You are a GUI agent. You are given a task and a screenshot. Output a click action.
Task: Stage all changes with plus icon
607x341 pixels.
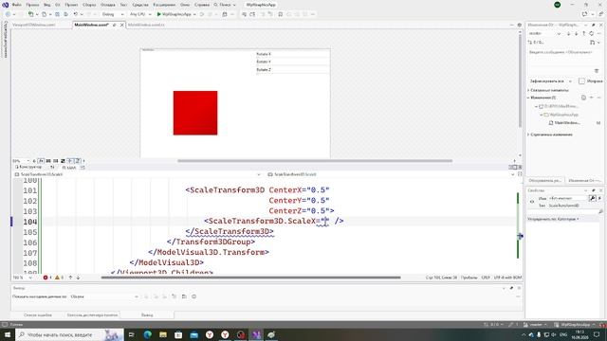tap(592, 98)
